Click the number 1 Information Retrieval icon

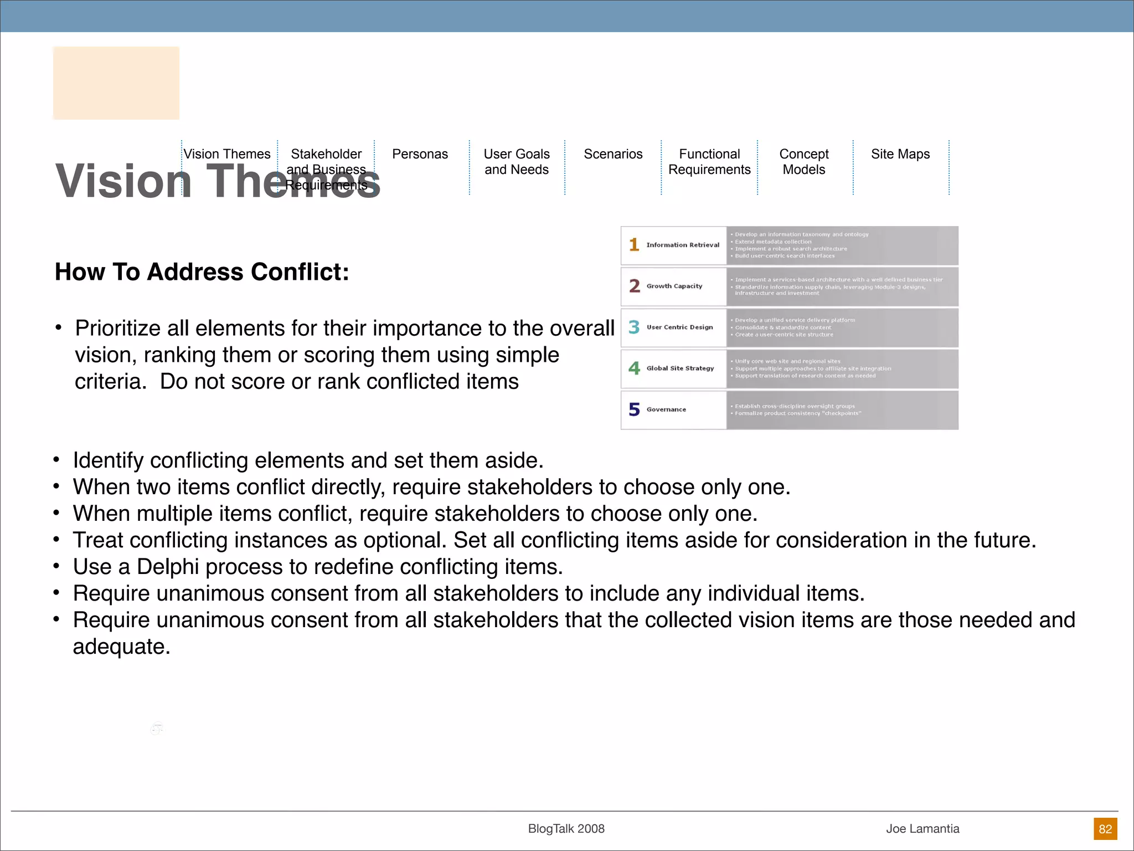click(634, 244)
